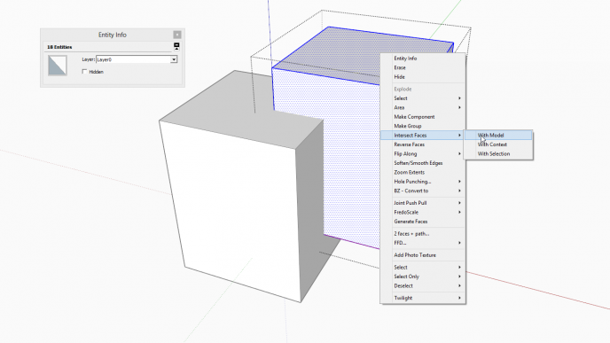Enable the Hidden checkbox
This screenshot has width=610, height=343.
click(x=84, y=72)
